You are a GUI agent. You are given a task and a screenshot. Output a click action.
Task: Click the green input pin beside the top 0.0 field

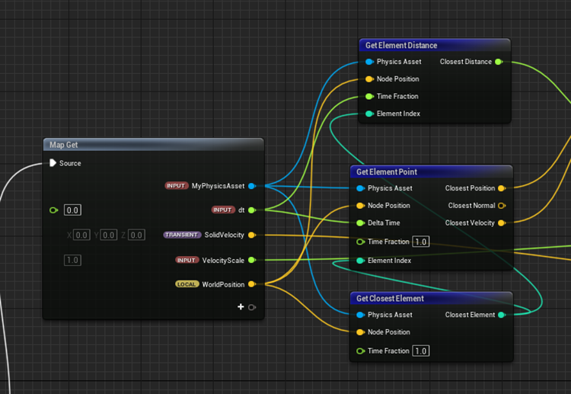point(53,210)
